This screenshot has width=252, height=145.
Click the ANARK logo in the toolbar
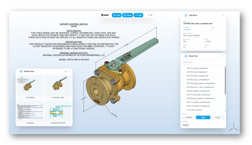click(x=105, y=15)
